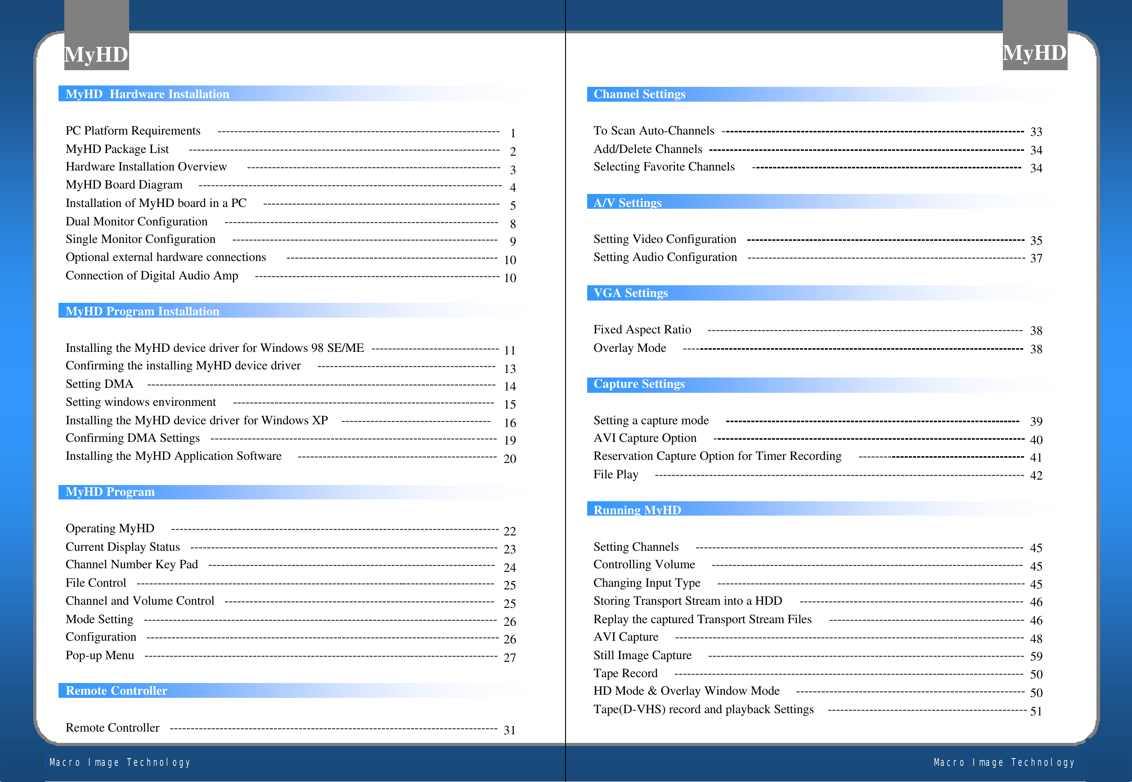Open Still Image Capture entry

pyautogui.click(x=642, y=656)
